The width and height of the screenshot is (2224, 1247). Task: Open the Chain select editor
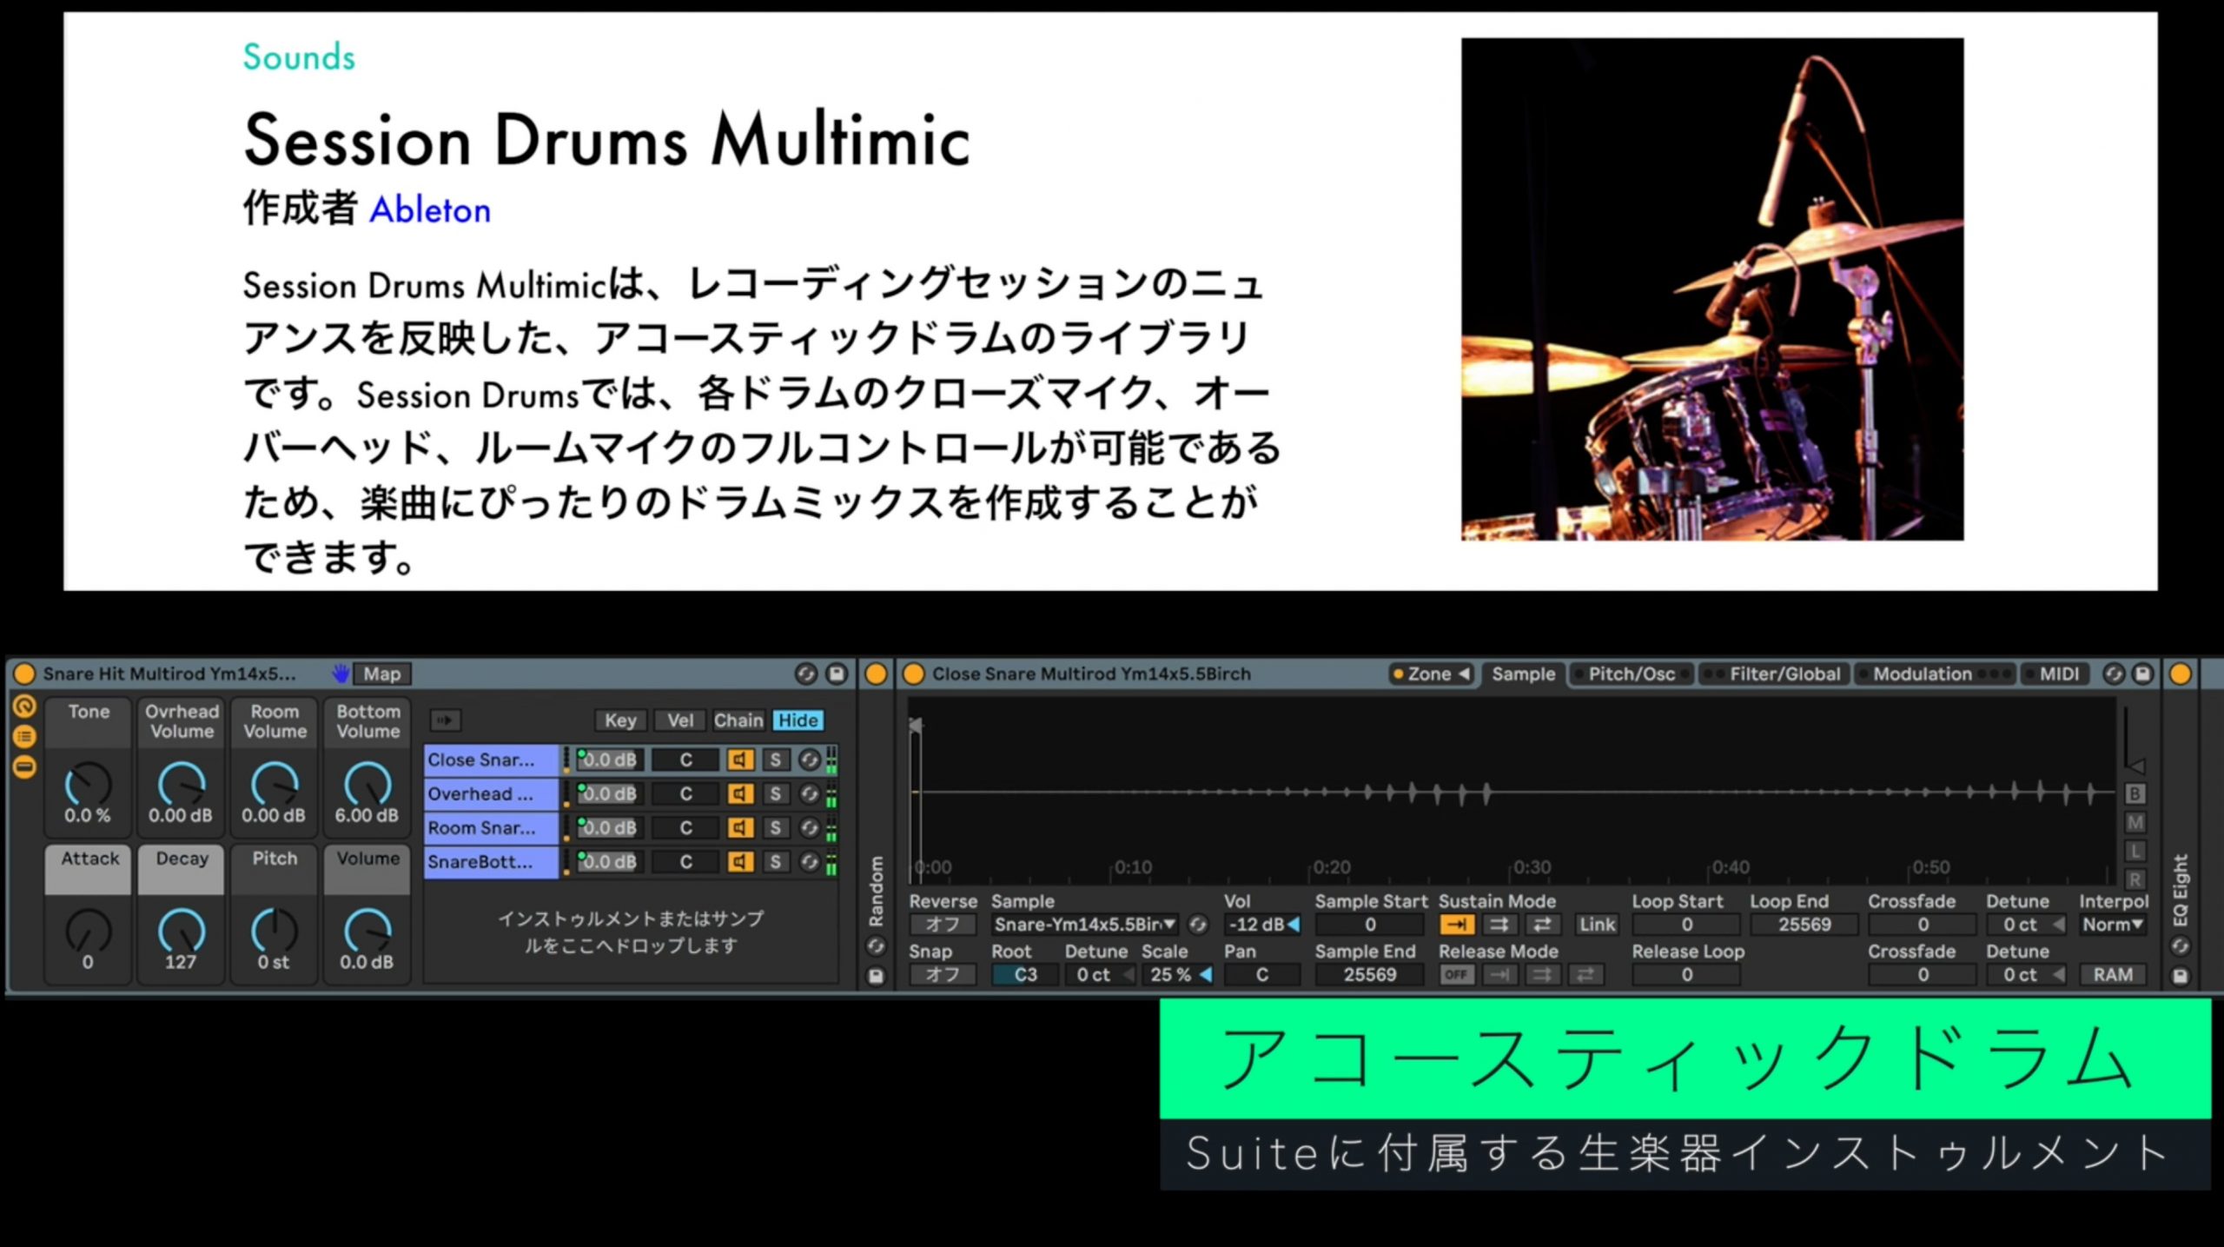click(x=738, y=720)
